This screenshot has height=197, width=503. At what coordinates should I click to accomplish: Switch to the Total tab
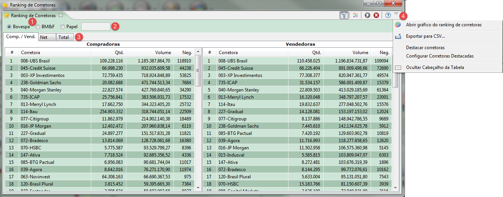coord(65,37)
